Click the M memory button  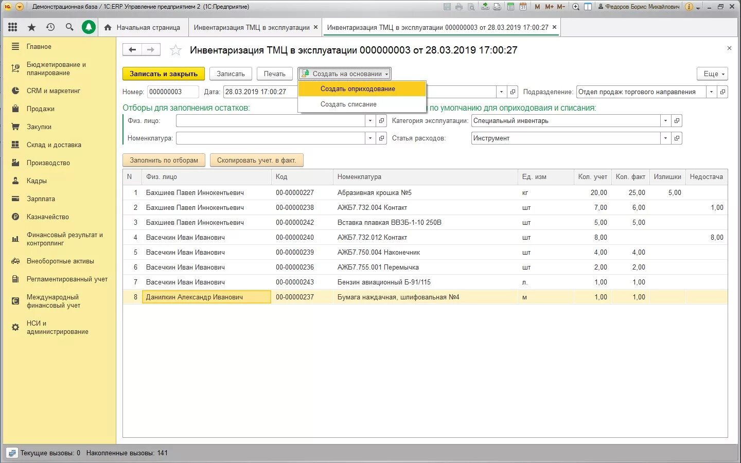[x=537, y=7]
